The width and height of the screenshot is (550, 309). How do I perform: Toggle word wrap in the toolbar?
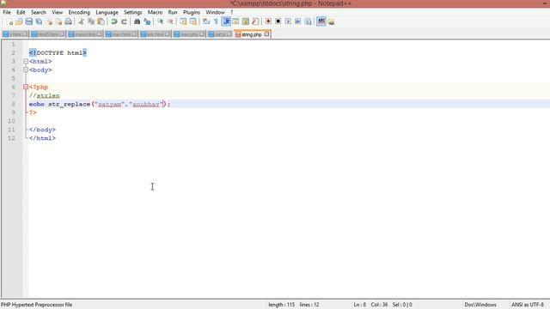[x=206, y=21]
